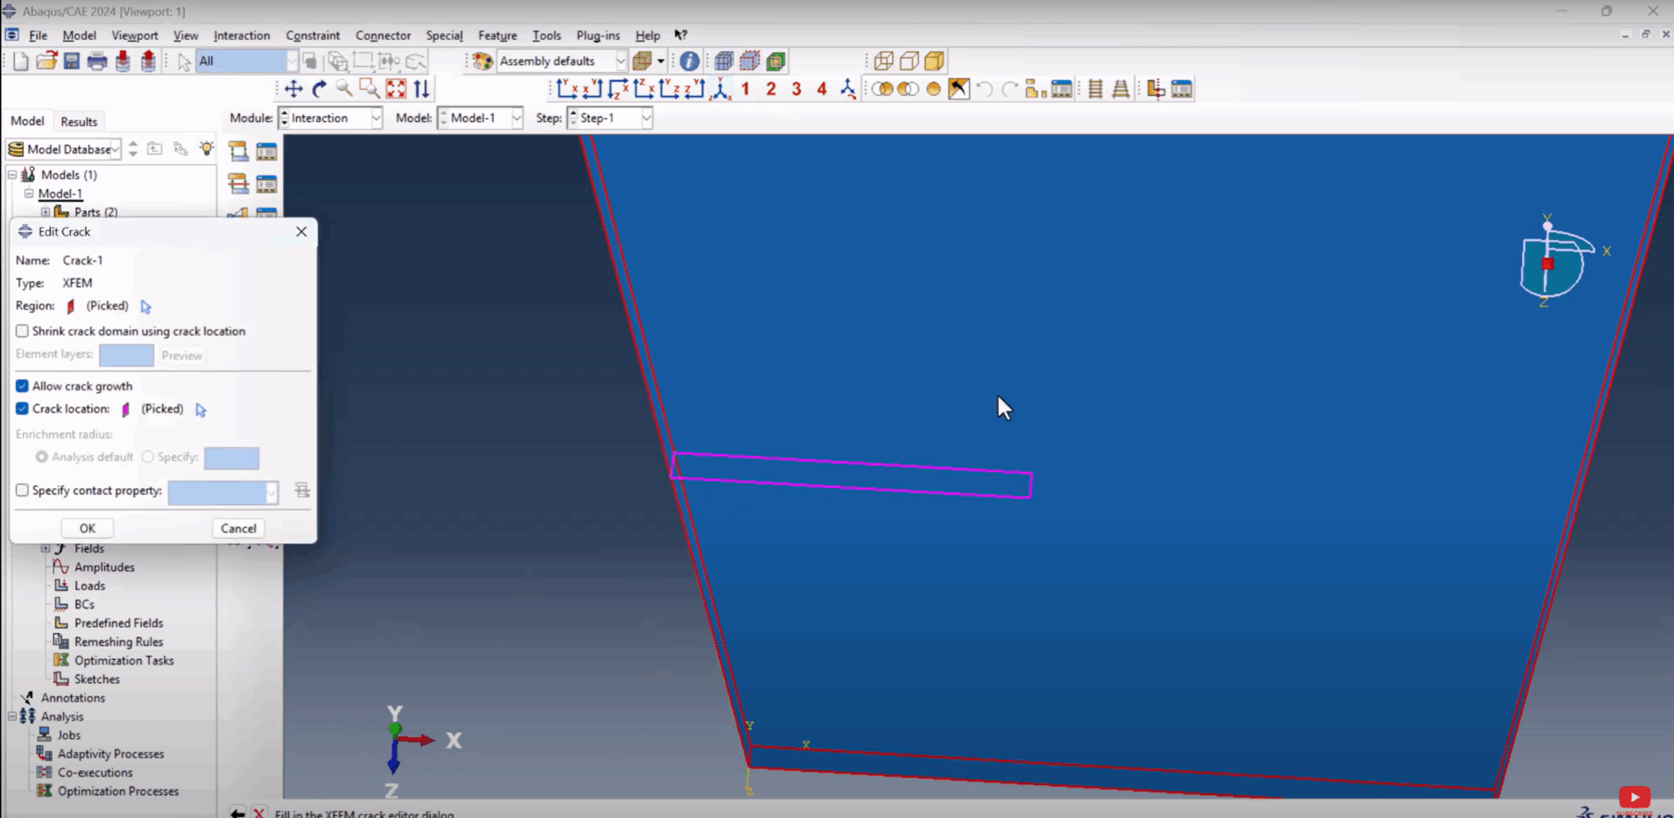
Task: Switch to the Results tab
Action: point(78,121)
